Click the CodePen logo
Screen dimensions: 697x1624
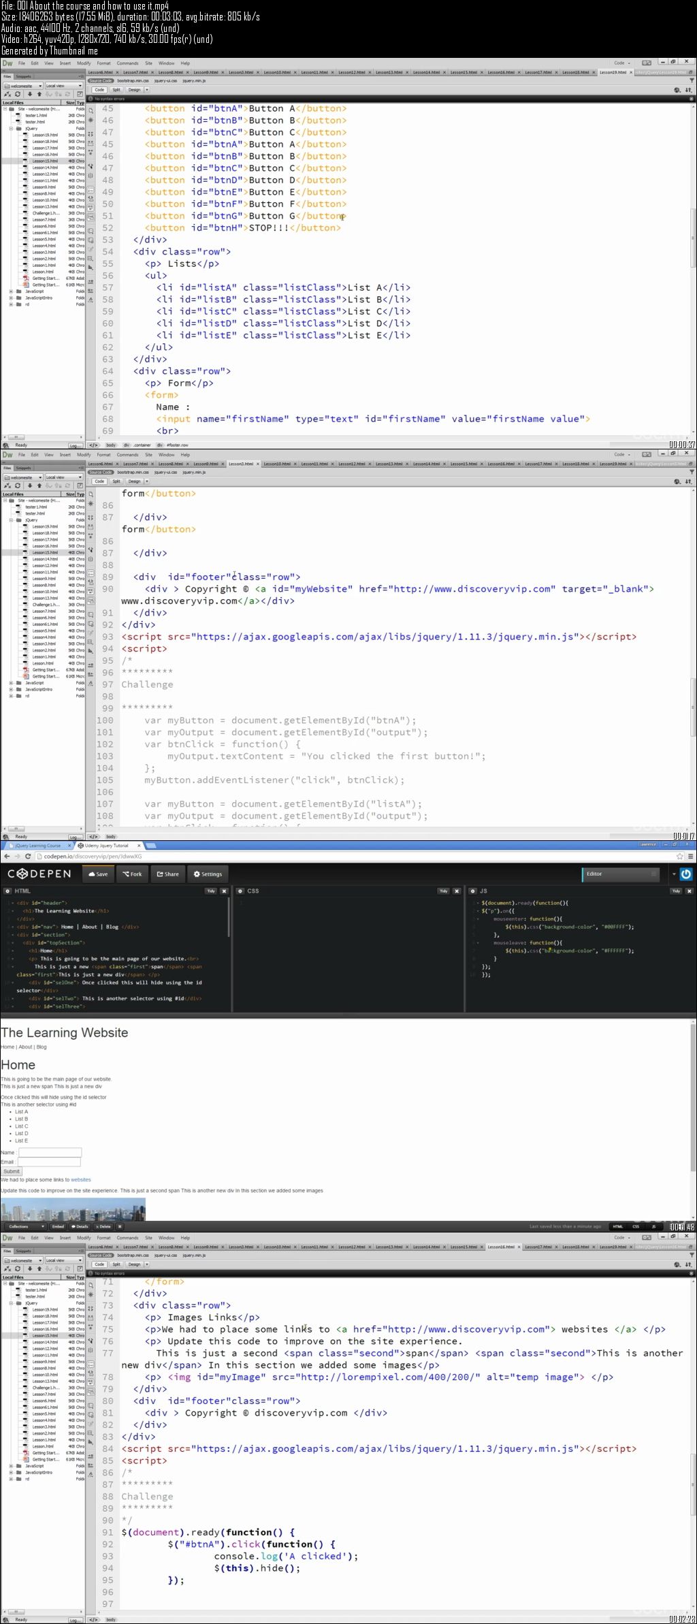pos(39,874)
